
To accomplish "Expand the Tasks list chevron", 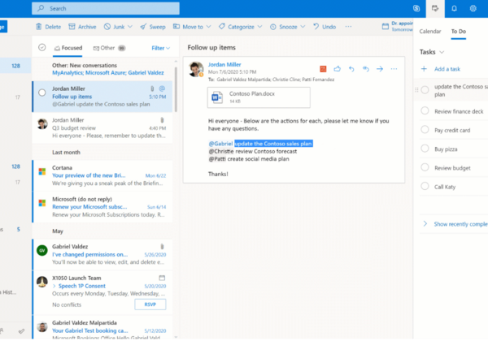I will click(x=442, y=52).
